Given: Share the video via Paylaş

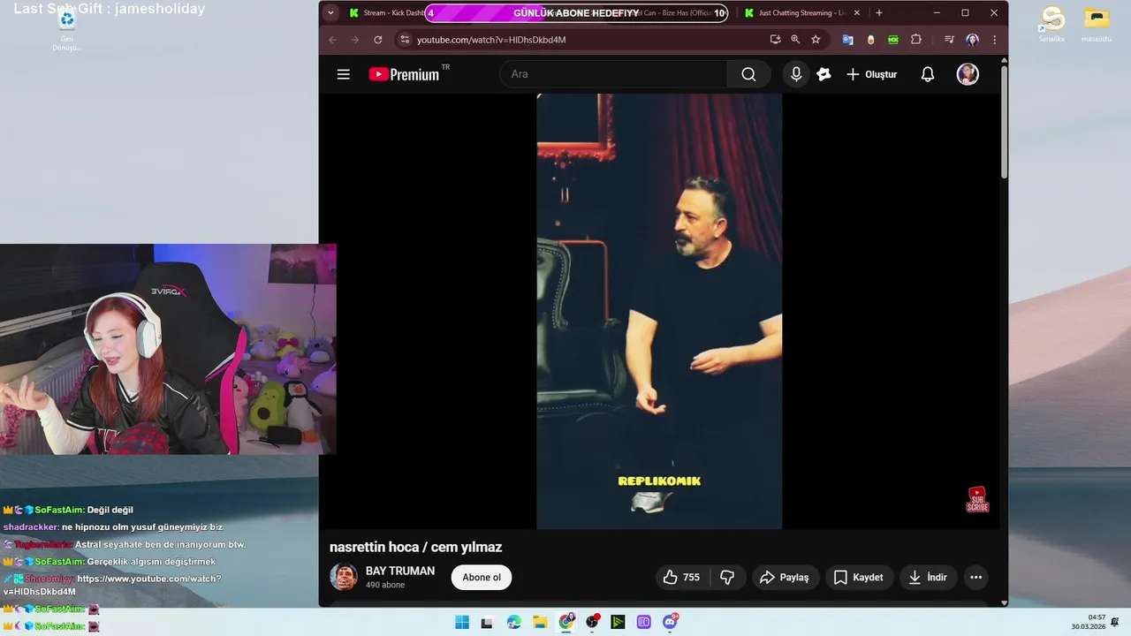Looking at the screenshot, I should click(x=785, y=578).
